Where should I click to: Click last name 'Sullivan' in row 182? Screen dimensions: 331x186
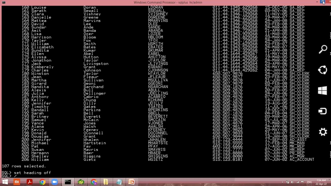(x=93, y=80)
